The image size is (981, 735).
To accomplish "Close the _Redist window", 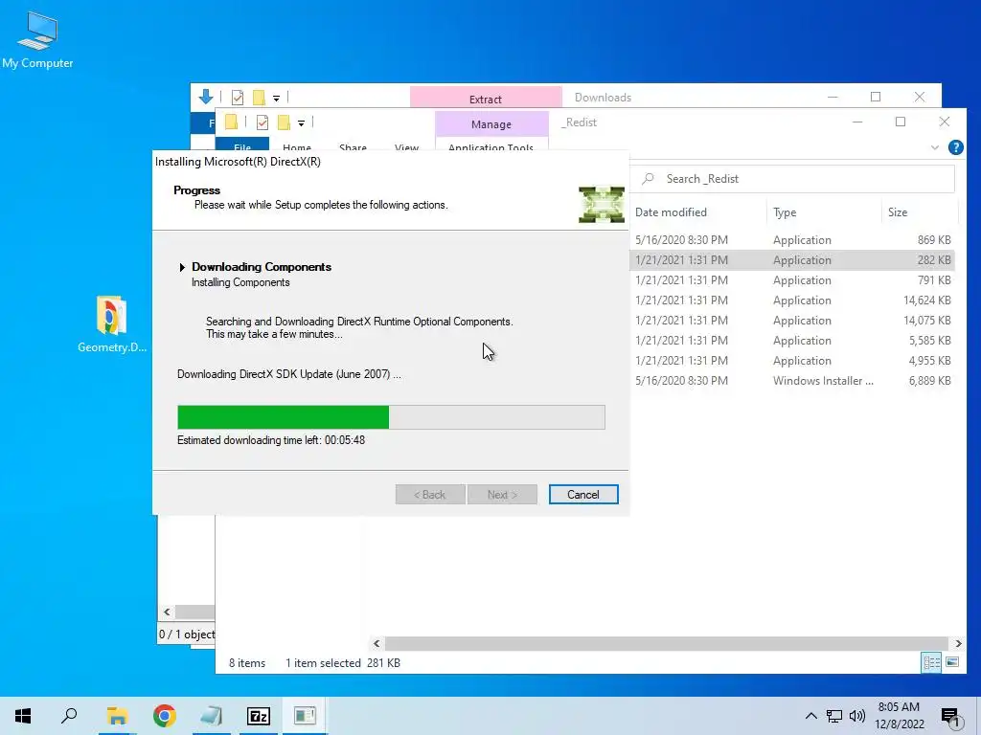I will 945,122.
